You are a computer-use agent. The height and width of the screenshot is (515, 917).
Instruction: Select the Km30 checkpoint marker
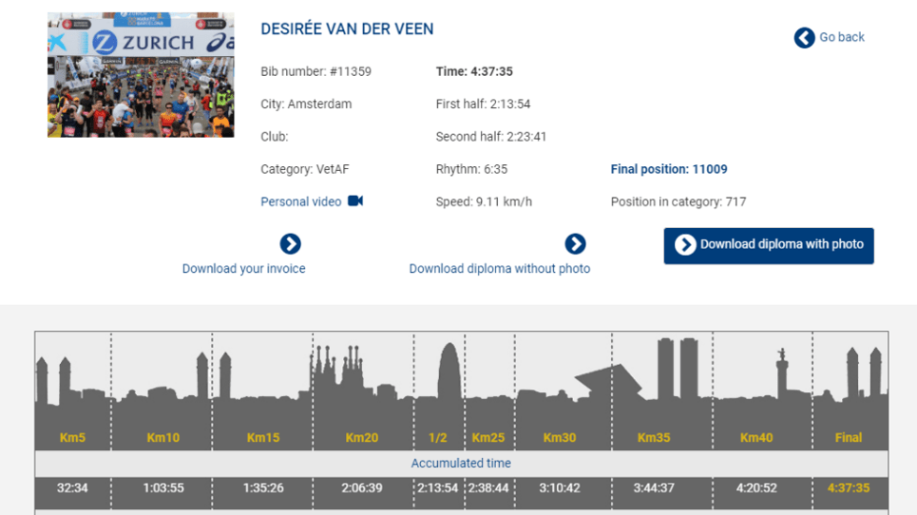tap(560, 438)
